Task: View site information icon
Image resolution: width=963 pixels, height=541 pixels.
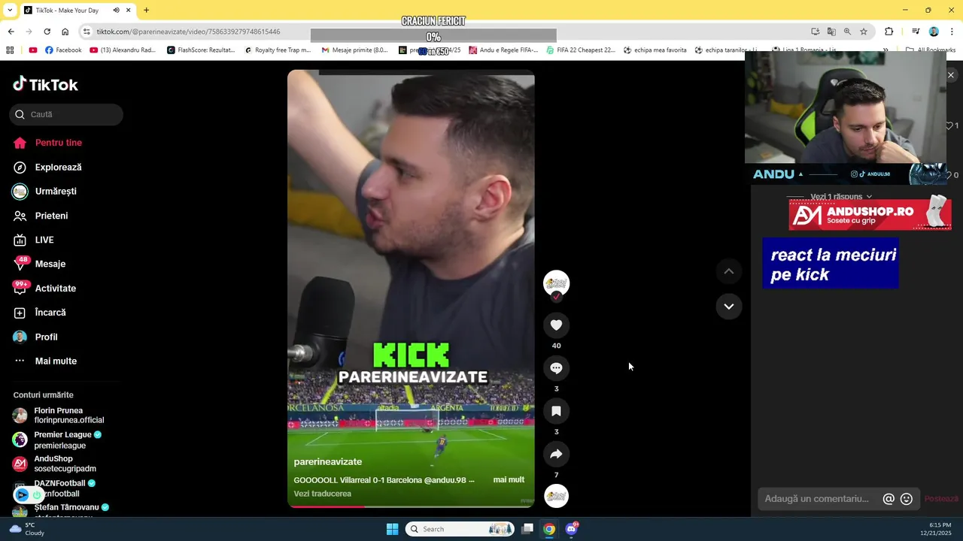Action: click(x=87, y=32)
